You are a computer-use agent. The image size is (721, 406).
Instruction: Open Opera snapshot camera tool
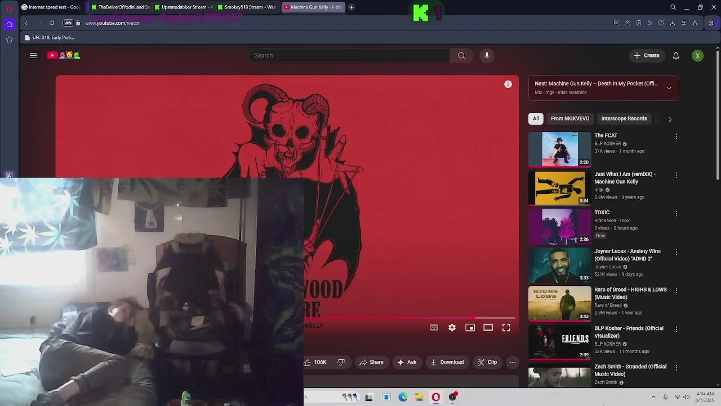[x=627, y=23]
